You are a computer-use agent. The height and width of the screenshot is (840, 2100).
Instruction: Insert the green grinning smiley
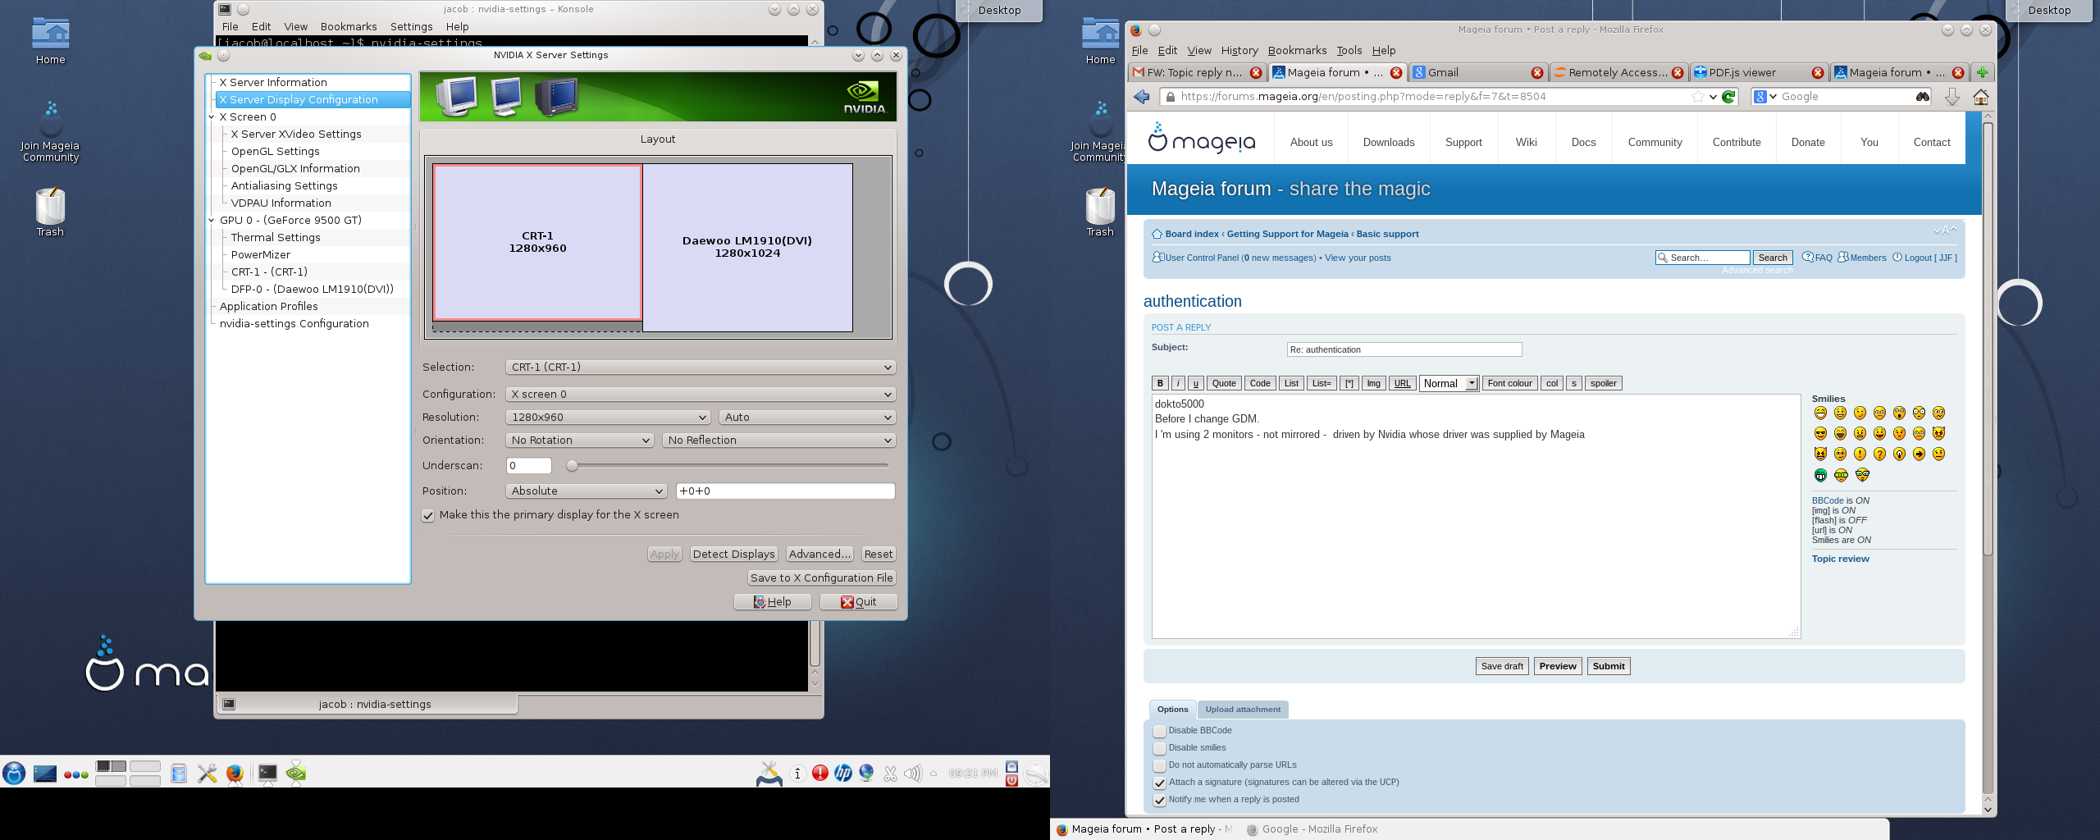point(1820,475)
